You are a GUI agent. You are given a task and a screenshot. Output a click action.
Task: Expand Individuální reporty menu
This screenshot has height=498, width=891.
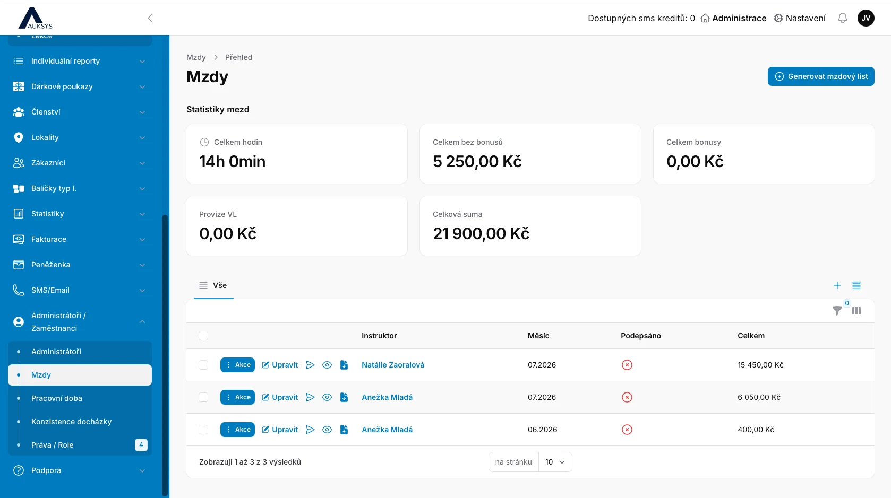coord(80,61)
